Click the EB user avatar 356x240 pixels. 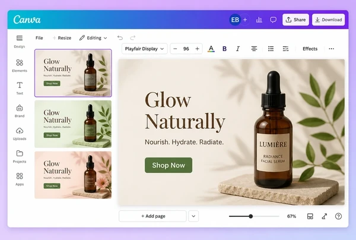click(235, 20)
